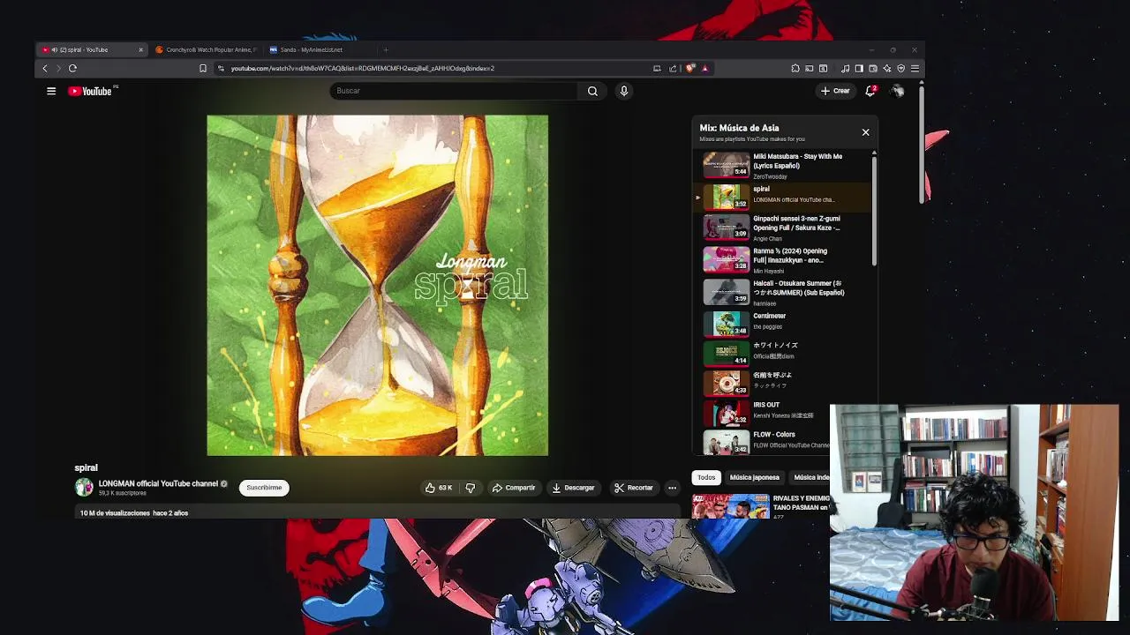Open the YouTube guide hamburger menu

pos(51,91)
